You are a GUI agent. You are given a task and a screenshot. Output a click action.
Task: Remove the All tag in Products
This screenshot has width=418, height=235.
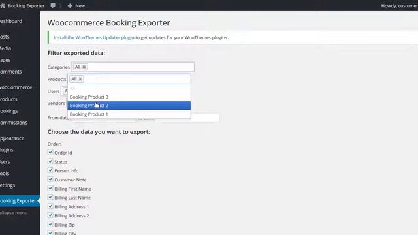tap(80, 79)
